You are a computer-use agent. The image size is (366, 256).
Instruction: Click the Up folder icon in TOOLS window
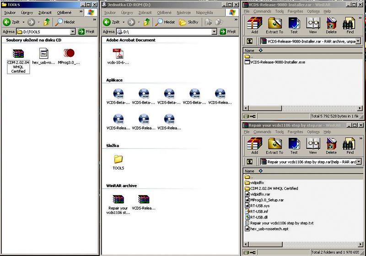click(x=47, y=22)
